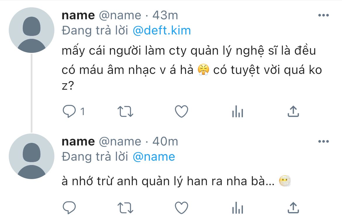Open the second tweet author's avatar
This screenshot has height=222, width=342.
coord(31,156)
